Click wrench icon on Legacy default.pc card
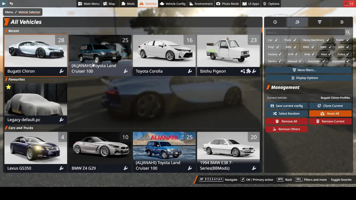356x200 pixels. click(61, 120)
